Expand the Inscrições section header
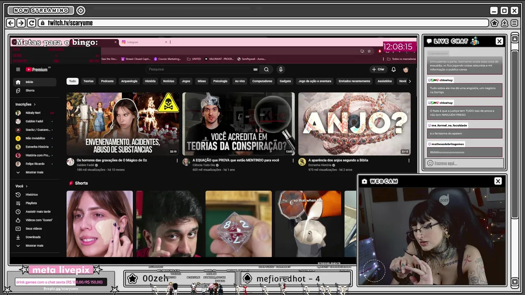The image size is (525, 295). [25, 104]
